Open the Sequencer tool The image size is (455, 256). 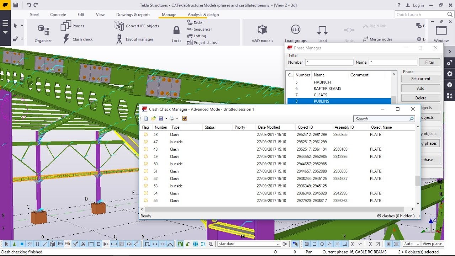click(x=199, y=29)
